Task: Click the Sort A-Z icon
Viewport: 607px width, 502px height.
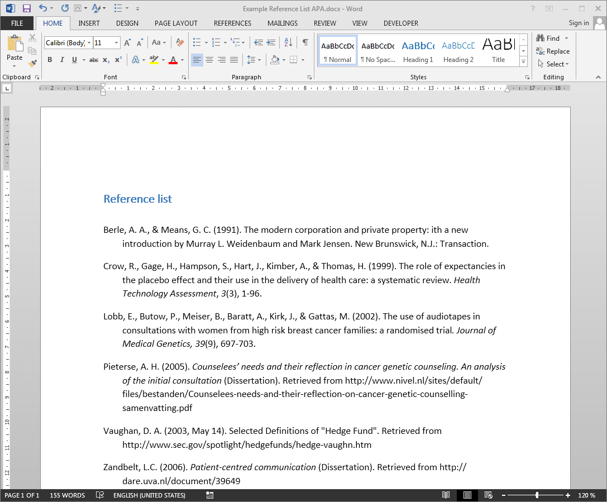Action: click(x=288, y=42)
